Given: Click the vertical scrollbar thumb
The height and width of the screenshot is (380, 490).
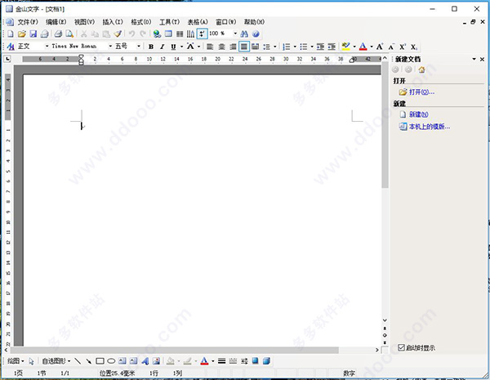Looking at the screenshot, I should point(385,125).
